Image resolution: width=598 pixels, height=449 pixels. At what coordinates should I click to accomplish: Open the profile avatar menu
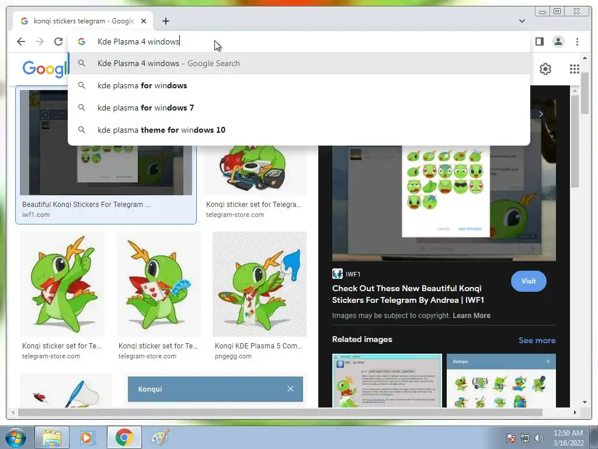click(558, 42)
